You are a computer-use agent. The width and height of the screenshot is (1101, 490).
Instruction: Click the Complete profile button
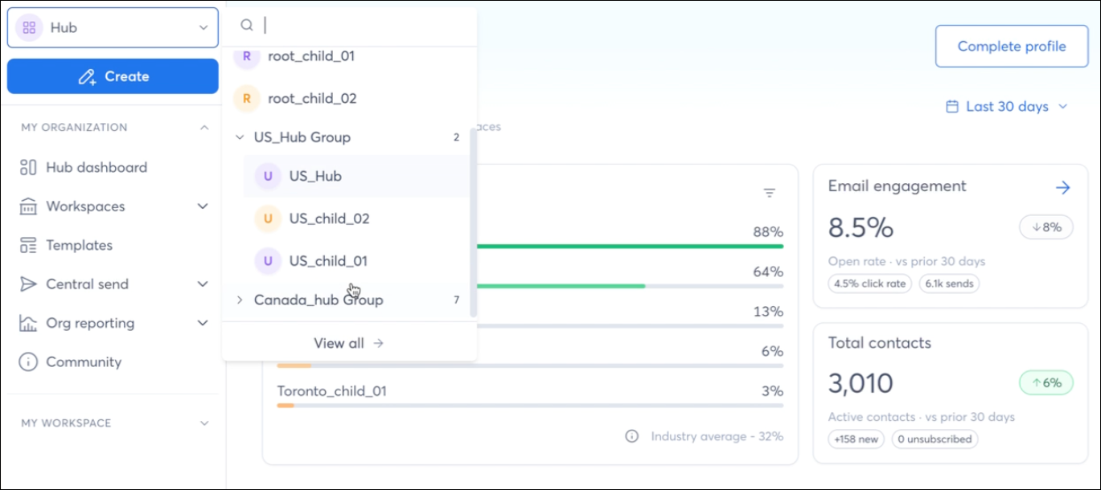point(1012,47)
